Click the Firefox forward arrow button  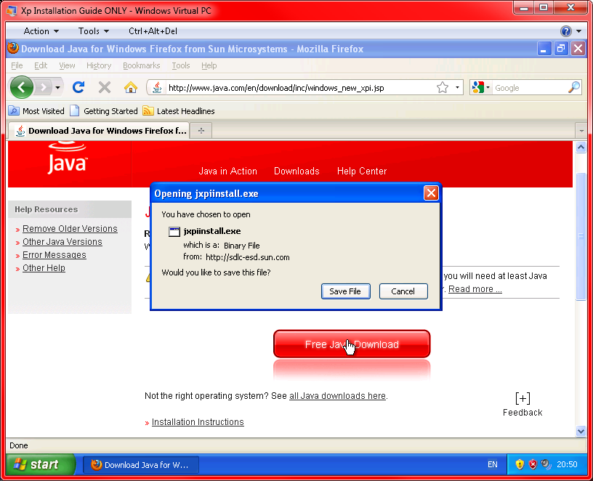point(44,88)
